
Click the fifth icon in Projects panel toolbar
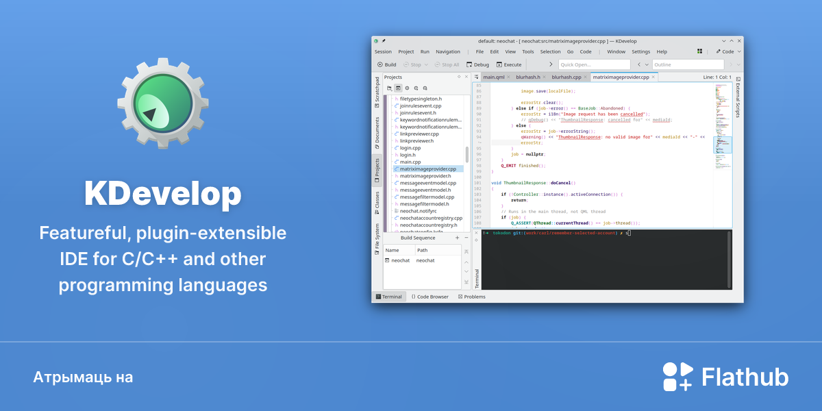click(425, 88)
